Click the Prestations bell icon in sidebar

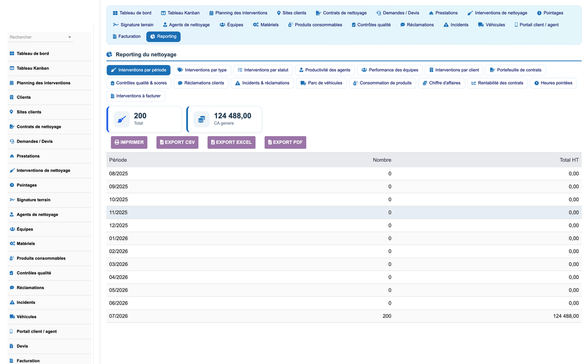click(12, 156)
